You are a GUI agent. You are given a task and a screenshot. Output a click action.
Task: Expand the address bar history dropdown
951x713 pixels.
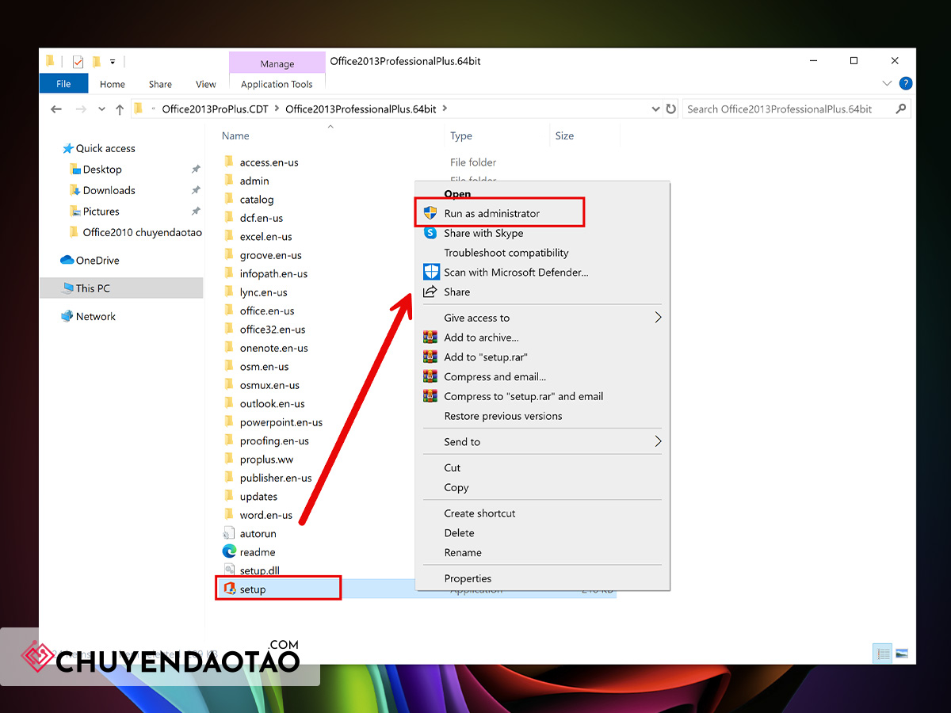655,109
